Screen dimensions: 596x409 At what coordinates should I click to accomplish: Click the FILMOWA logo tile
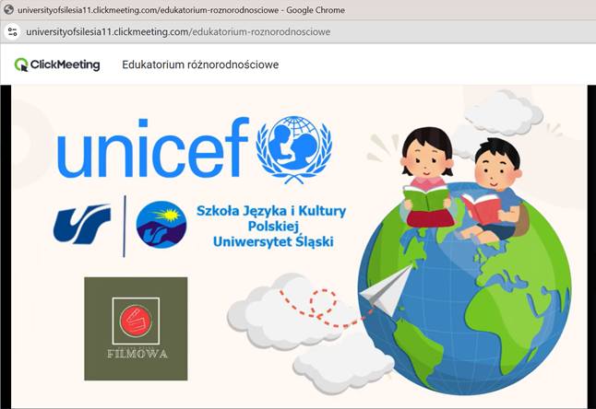coord(136,329)
